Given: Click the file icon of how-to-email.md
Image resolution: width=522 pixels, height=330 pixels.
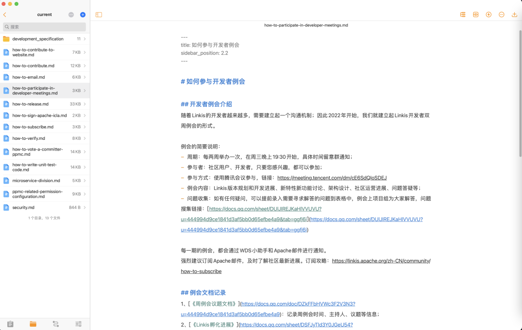Looking at the screenshot, I should tap(6, 77).
